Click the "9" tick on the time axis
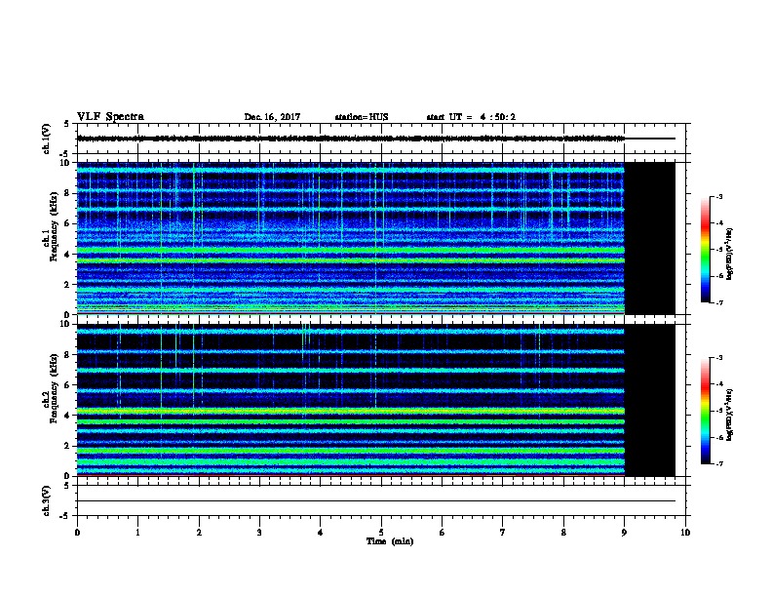Viewport: 772px width, 597px height. pos(624,533)
